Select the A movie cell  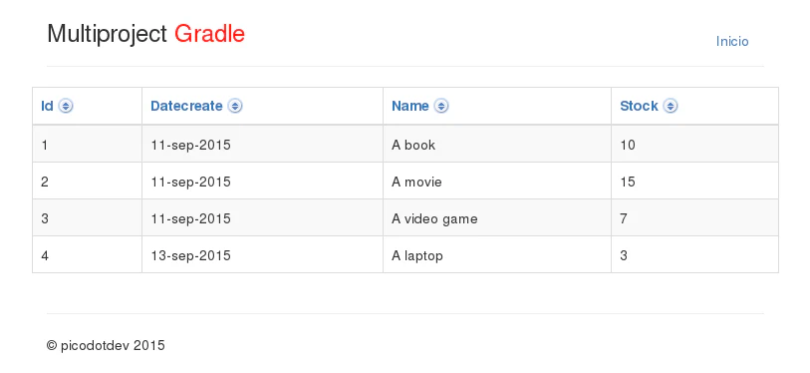497,182
